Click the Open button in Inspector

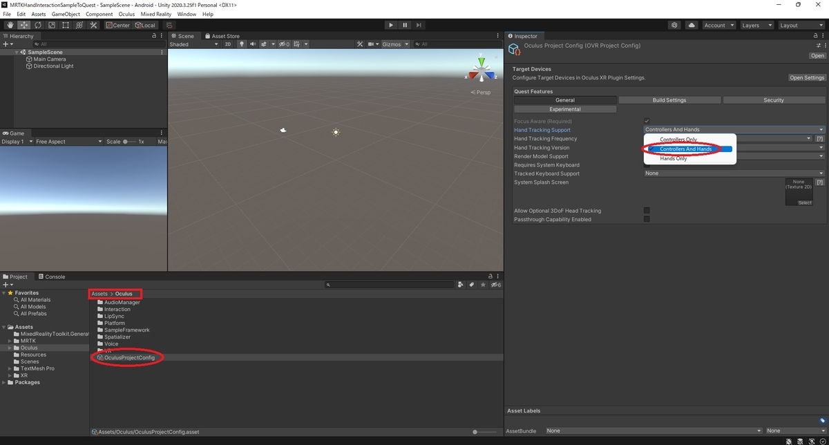tap(818, 56)
